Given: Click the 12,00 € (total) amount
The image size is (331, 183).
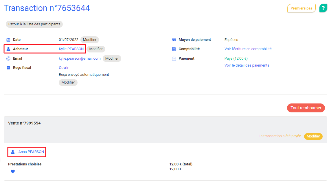Looking at the screenshot, I should click(181, 164).
